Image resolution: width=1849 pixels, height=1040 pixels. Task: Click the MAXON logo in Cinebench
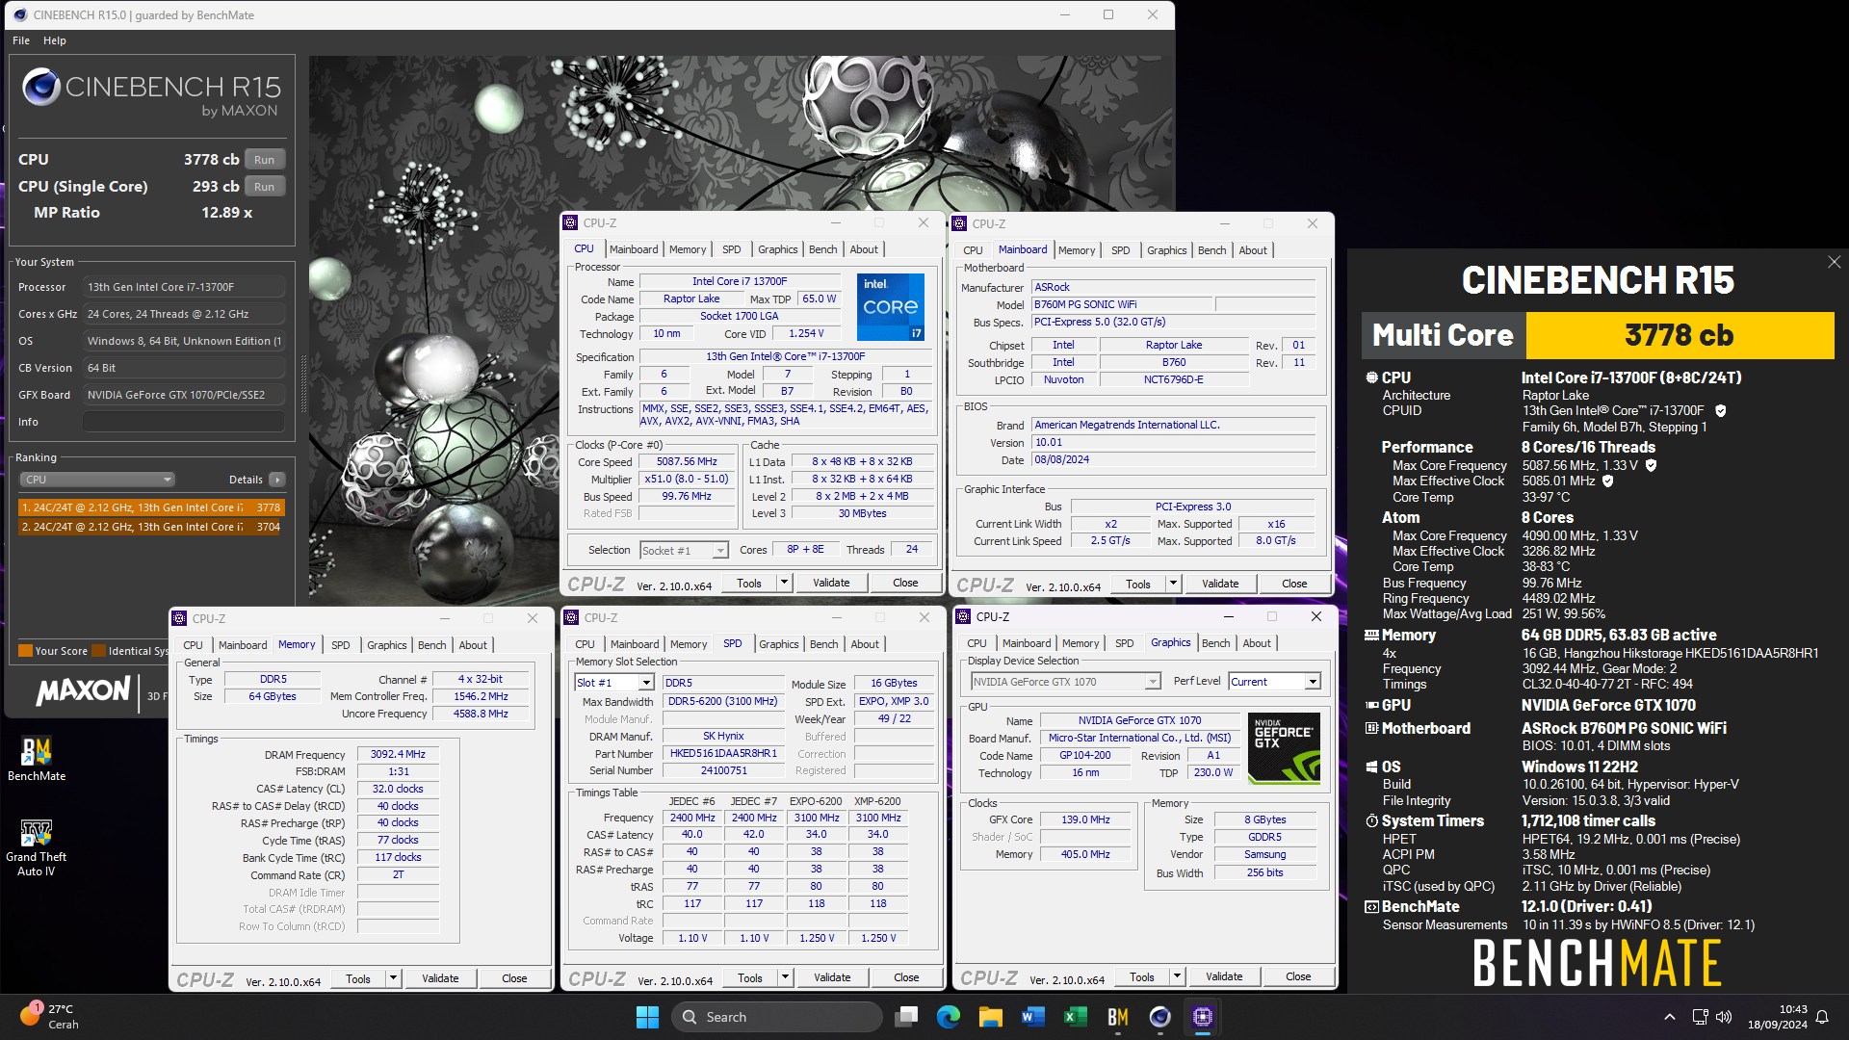coord(83,690)
